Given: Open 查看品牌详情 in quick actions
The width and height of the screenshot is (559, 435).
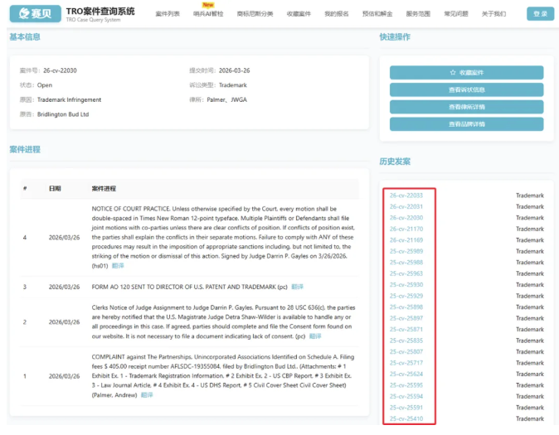Looking at the screenshot, I should pyautogui.click(x=466, y=123).
